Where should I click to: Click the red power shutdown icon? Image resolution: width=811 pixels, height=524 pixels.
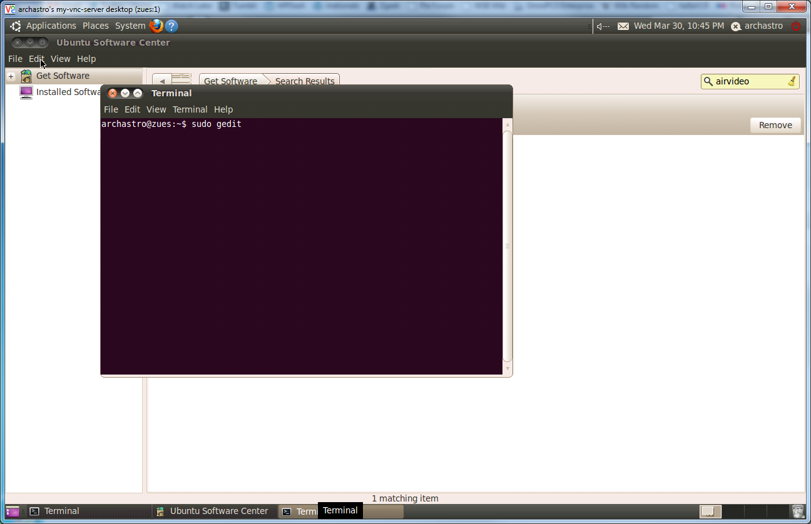pyautogui.click(x=796, y=26)
